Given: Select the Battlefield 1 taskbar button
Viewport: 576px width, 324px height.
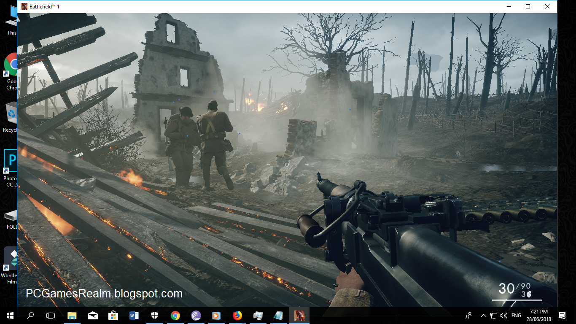Looking at the screenshot, I should 299,315.
